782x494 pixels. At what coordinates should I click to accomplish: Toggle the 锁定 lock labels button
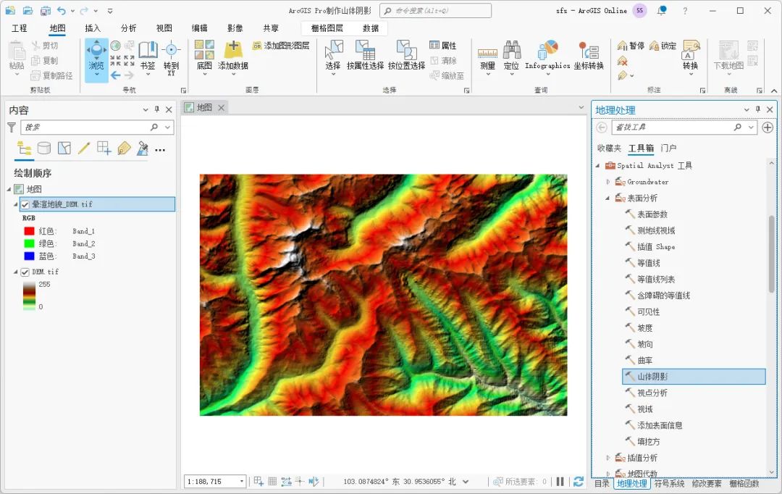point(663,46)
